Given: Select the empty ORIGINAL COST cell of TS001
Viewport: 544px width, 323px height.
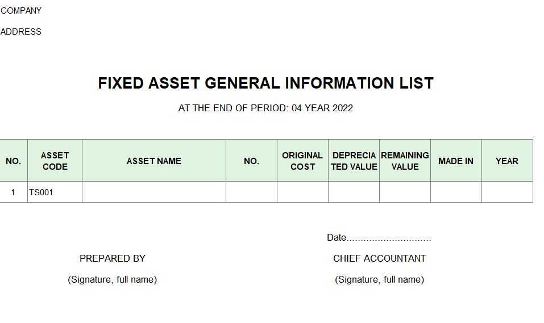Looking at the screenshot, I should (302, 192).
